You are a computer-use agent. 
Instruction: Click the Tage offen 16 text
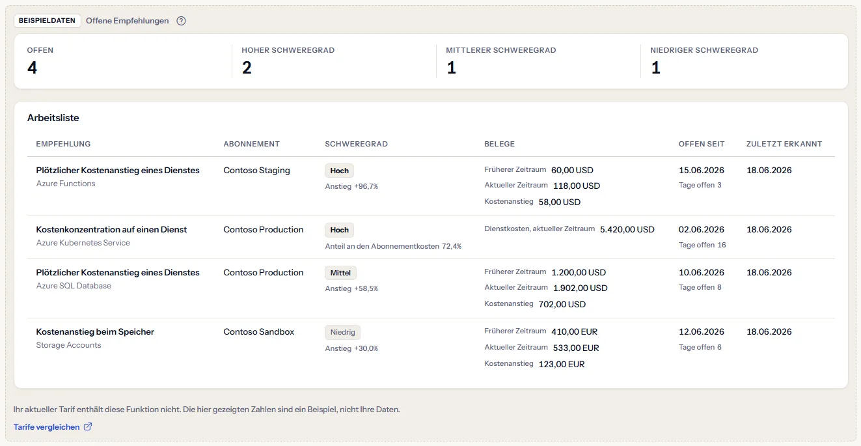(702, 245)
